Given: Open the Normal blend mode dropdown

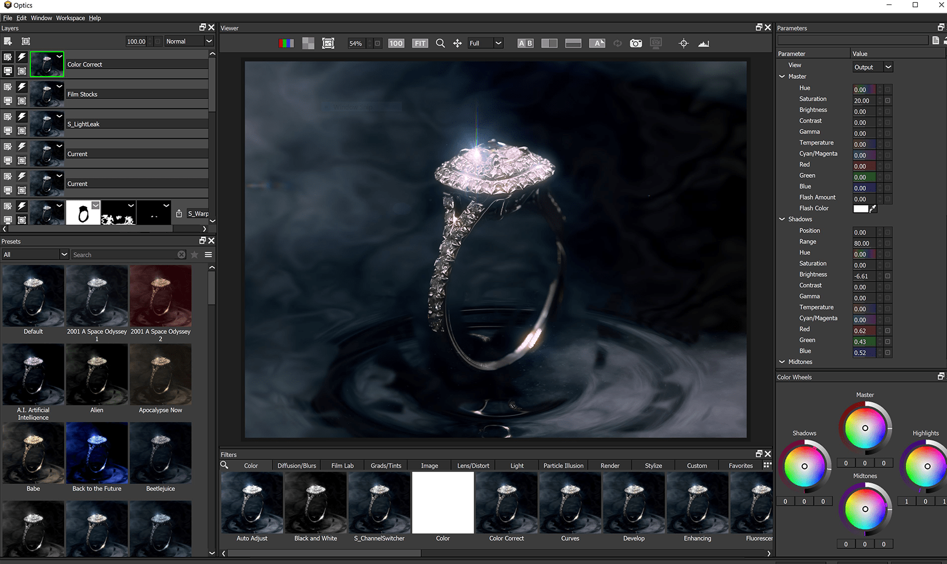Looking at the screenshot, I should pyautogui.click(x=189, y=41).
